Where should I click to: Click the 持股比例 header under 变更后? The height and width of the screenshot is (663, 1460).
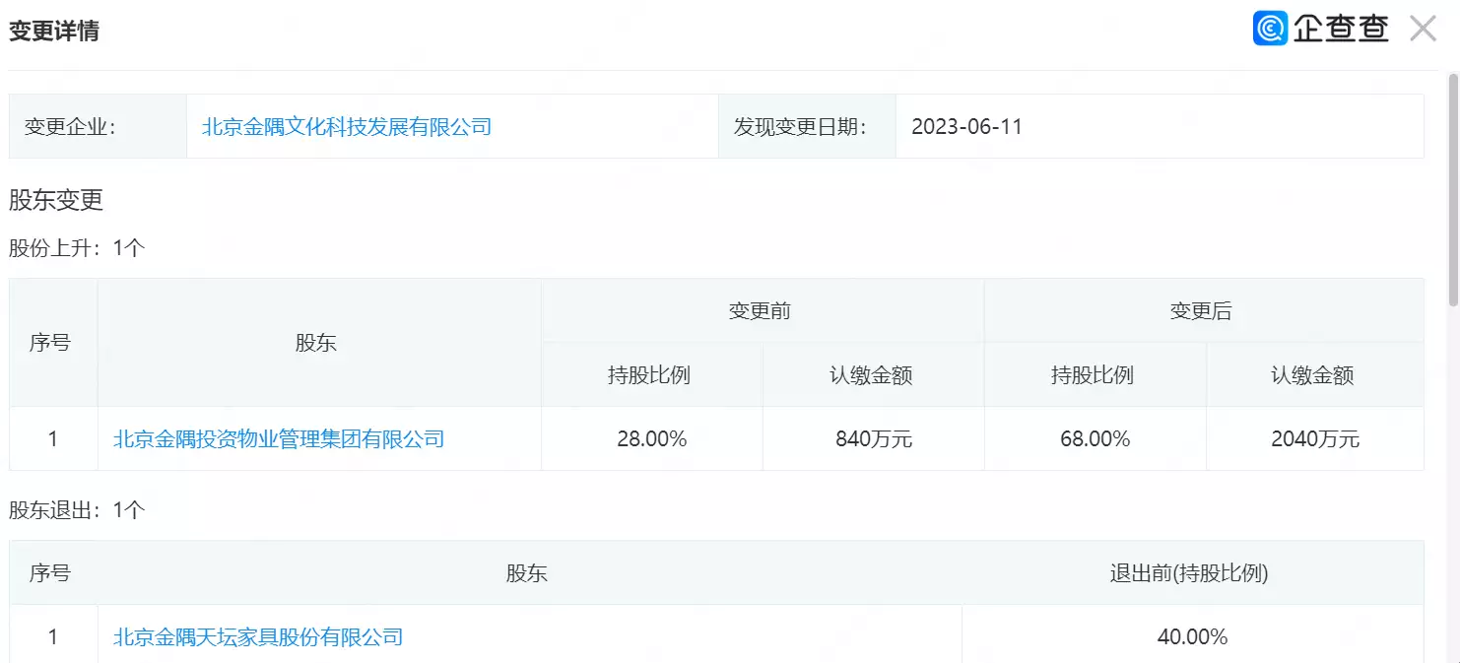tap(1095, 375)
